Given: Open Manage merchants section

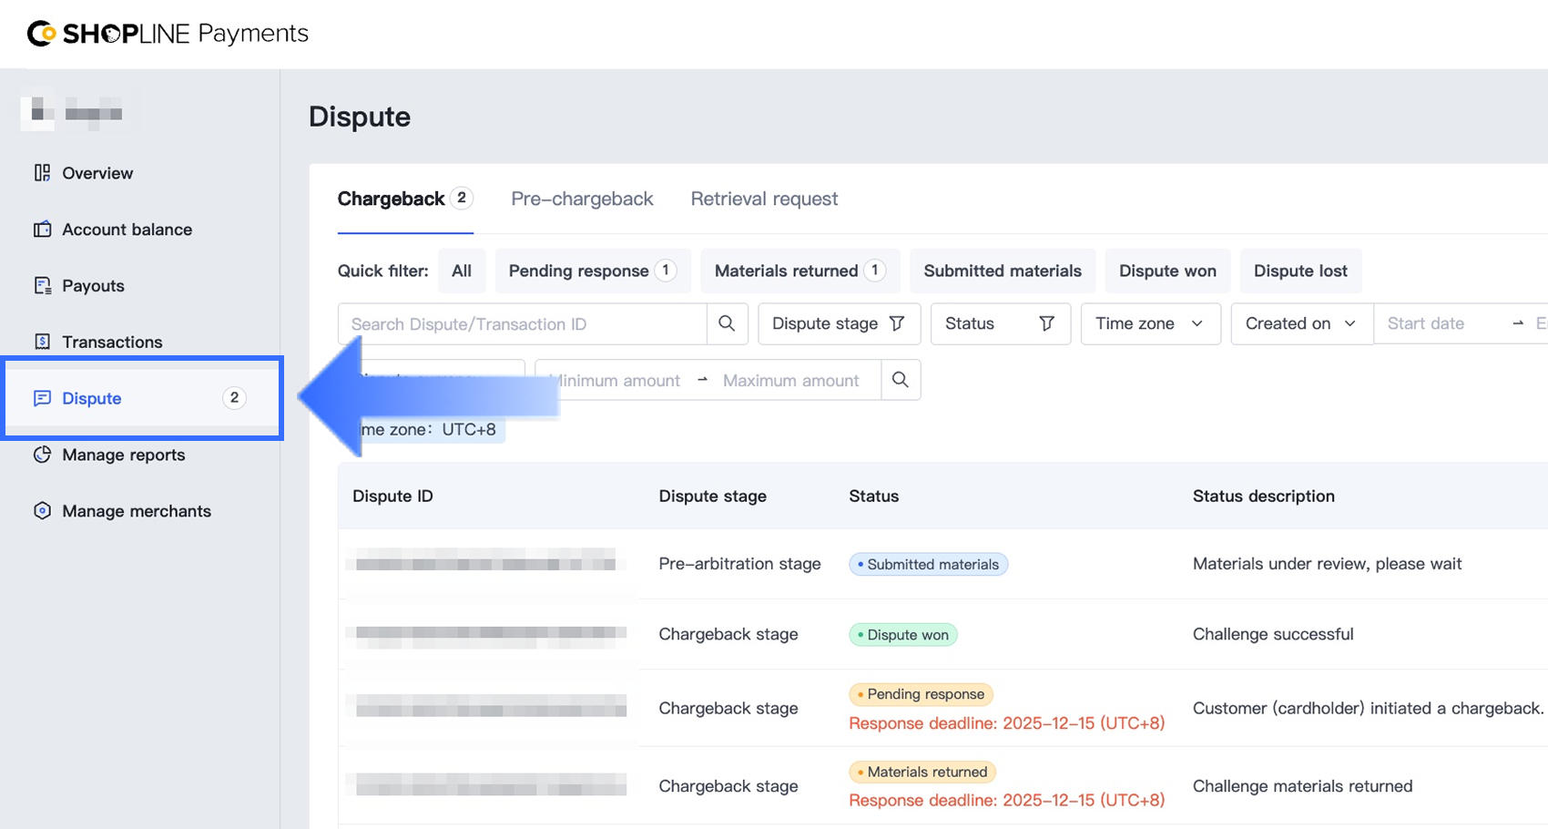Looking at the screenshot, I should tap(136, 511).
